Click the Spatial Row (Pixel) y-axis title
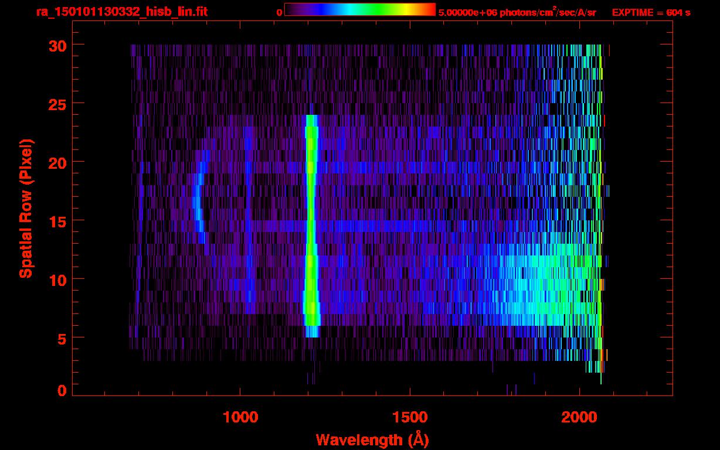The width and height of the screenshot is (720, 450). (26, 208)
